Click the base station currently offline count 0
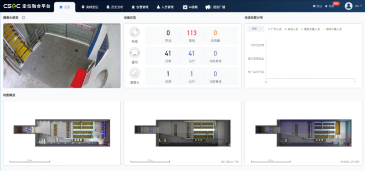This screenshot has height=171, width=365. (215, 54)
